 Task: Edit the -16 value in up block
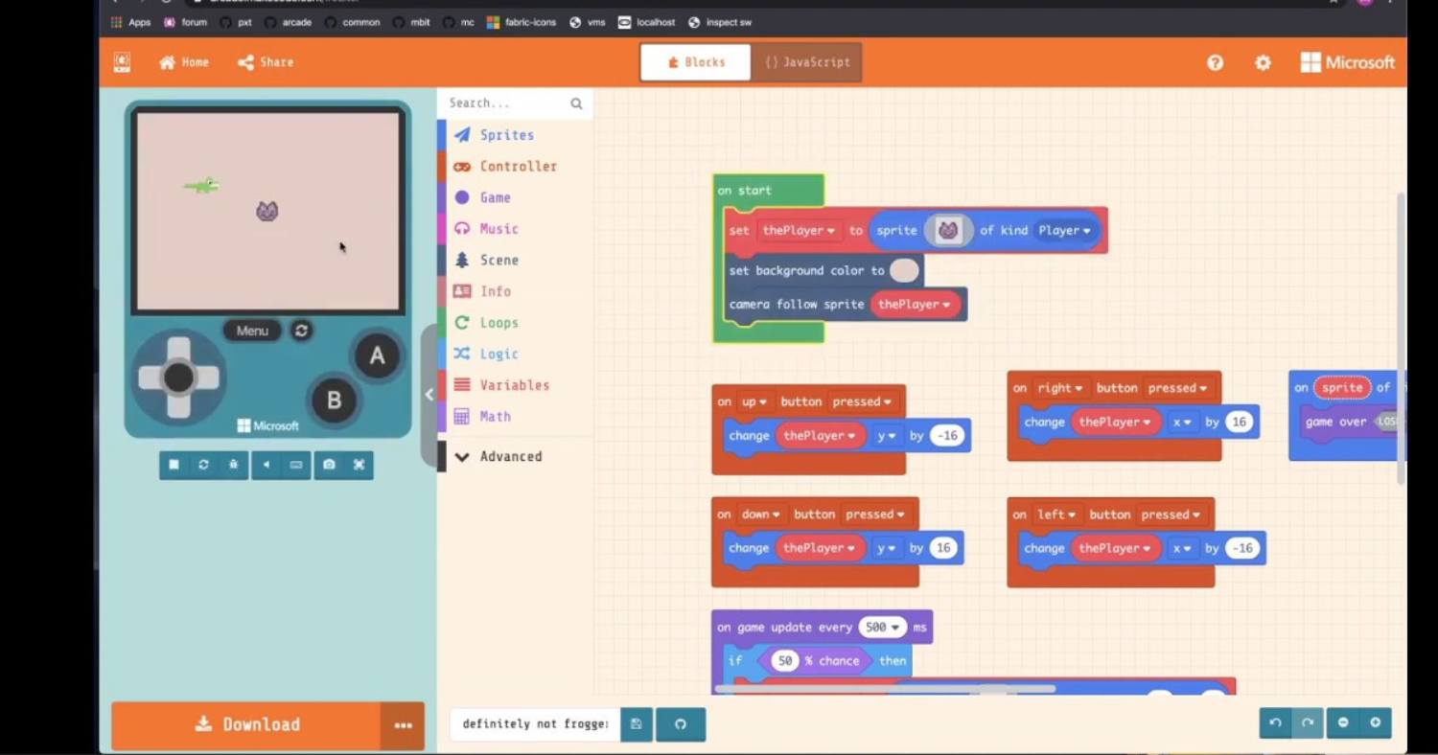(948, 436)
